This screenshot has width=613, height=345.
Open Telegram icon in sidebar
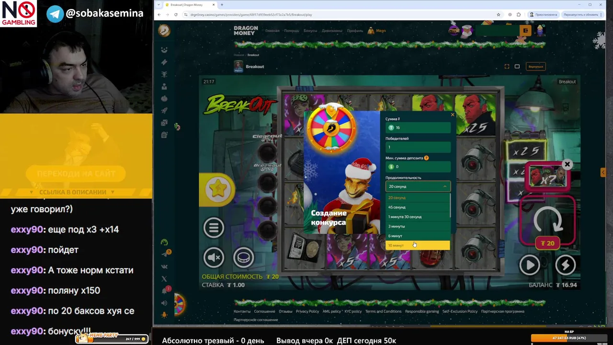[164, 254]
